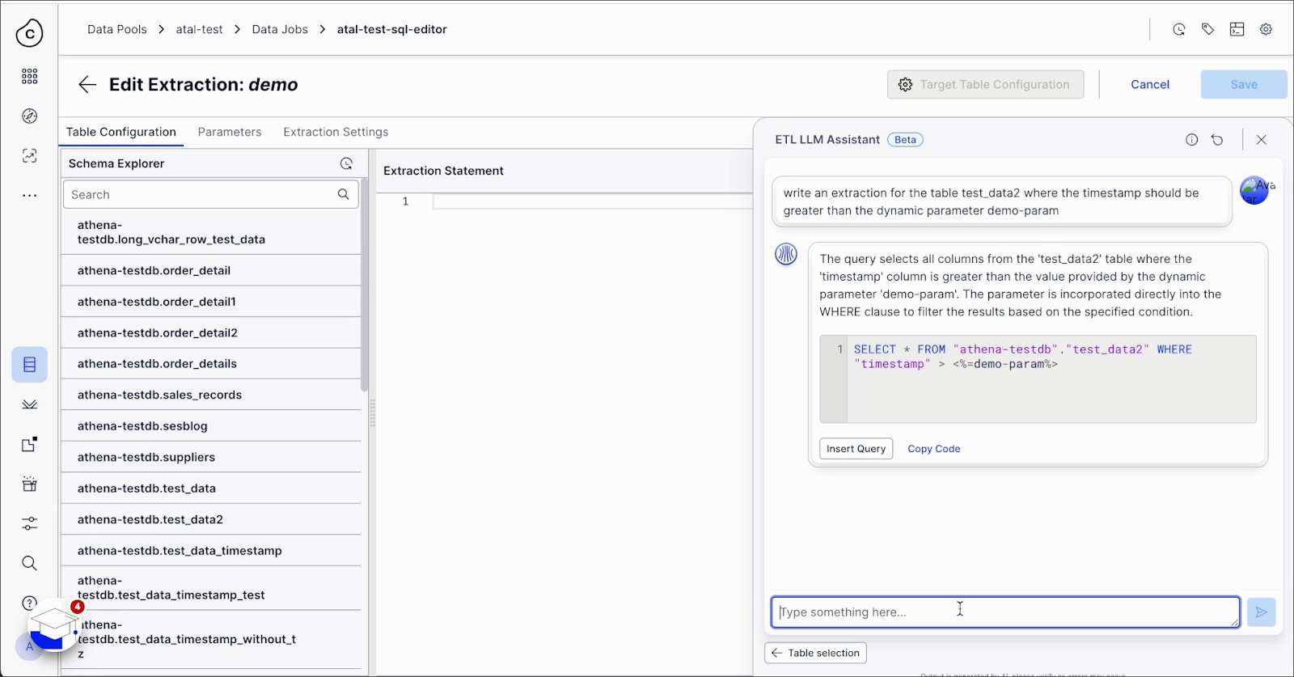Select table athena-testdb.suppliers

coord(210,457)
